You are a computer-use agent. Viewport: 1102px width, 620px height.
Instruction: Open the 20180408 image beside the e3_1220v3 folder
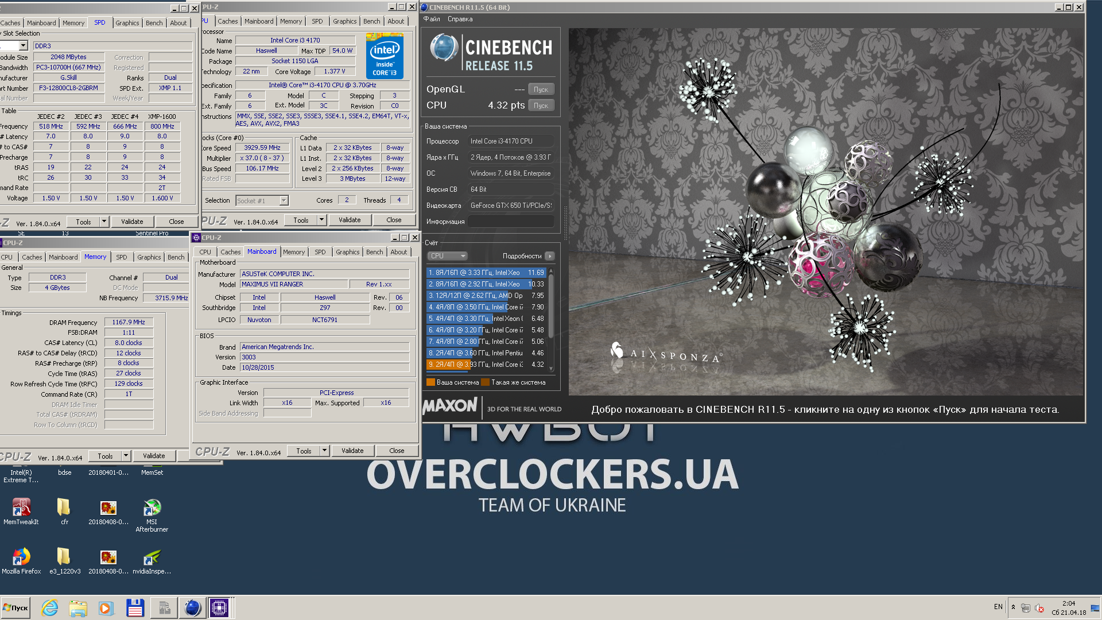pos(108,560)
